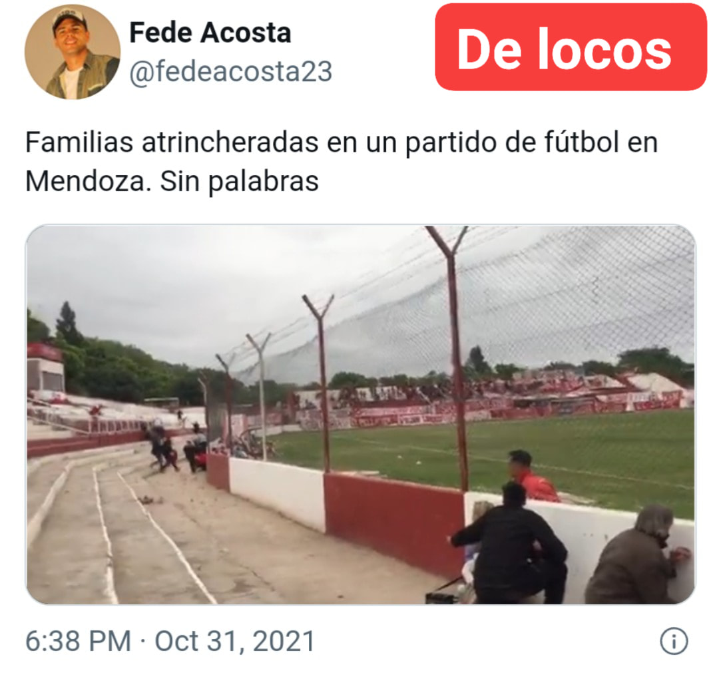Select the tweet text about Familias atrincheradas
This screenshot has width=719, height=677.
point(341,162)
